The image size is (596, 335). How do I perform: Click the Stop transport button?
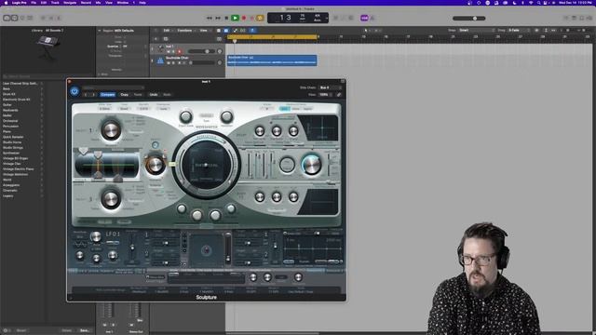(226, 18)
